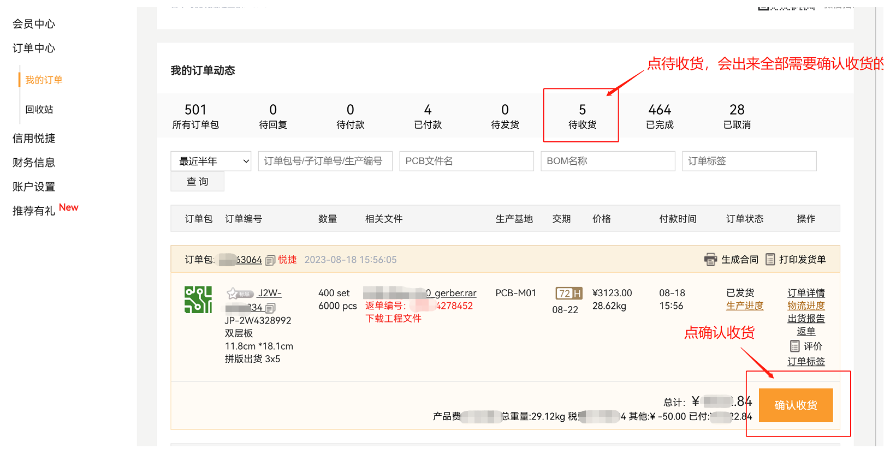
Task: Open 财务信息 in the sidebar menu
Action: 34,163
